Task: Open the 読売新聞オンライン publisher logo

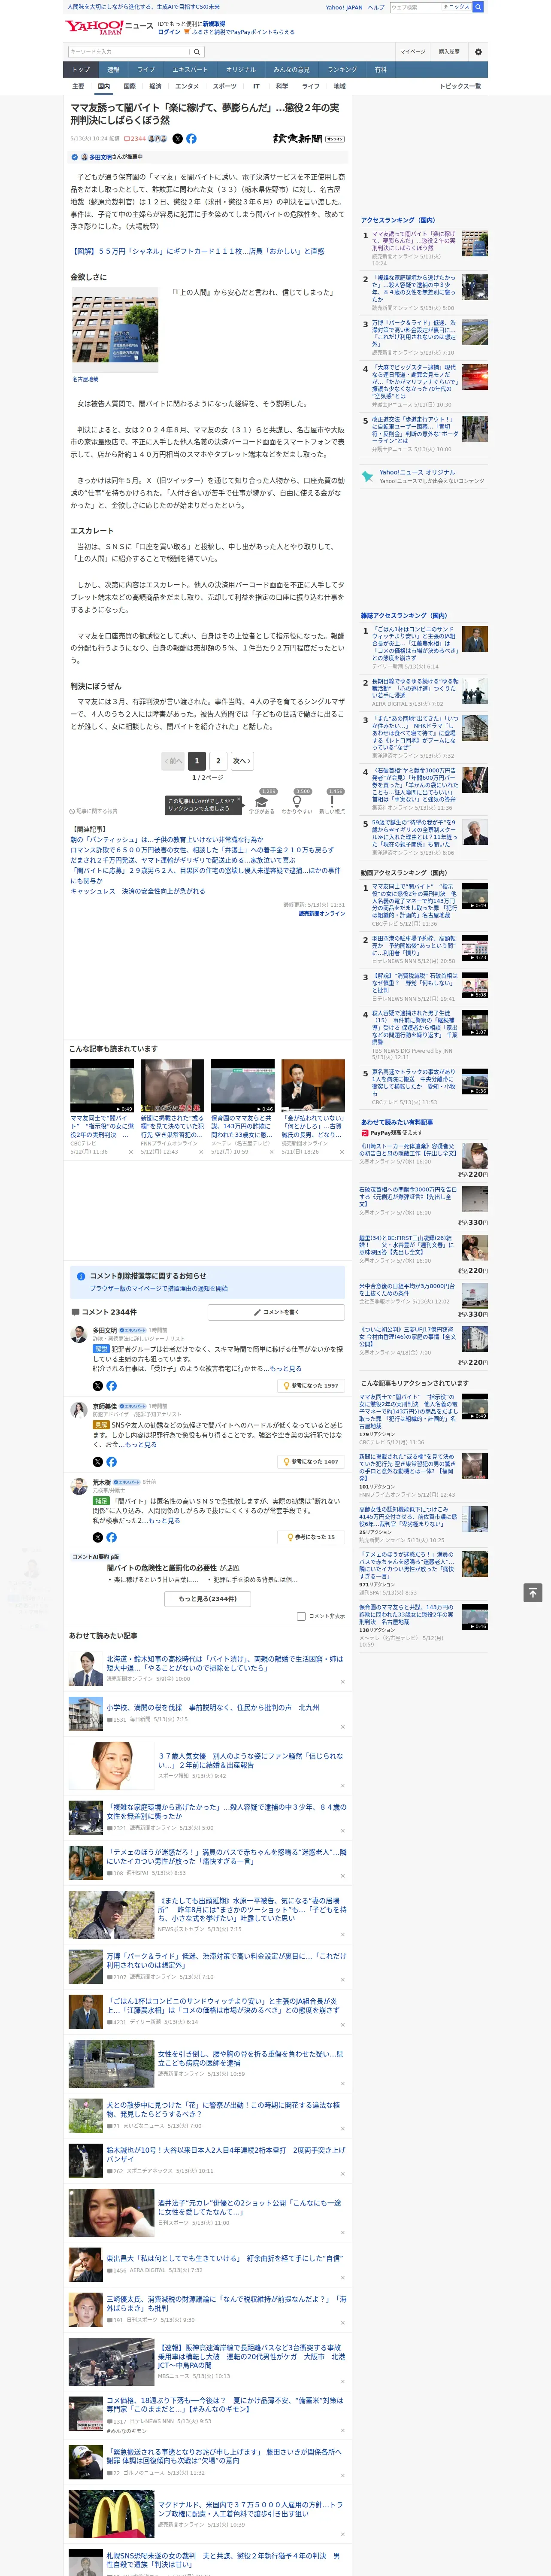Action: tap(308, 139)
